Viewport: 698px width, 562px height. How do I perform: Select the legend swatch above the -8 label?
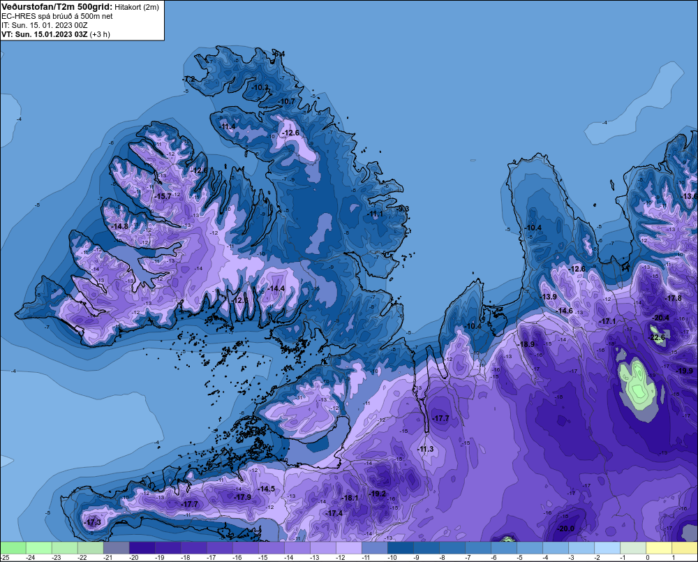452,547
